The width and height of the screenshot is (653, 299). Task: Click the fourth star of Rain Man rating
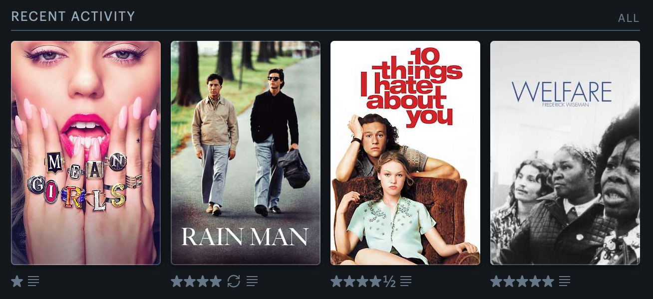tap(215, 282)
